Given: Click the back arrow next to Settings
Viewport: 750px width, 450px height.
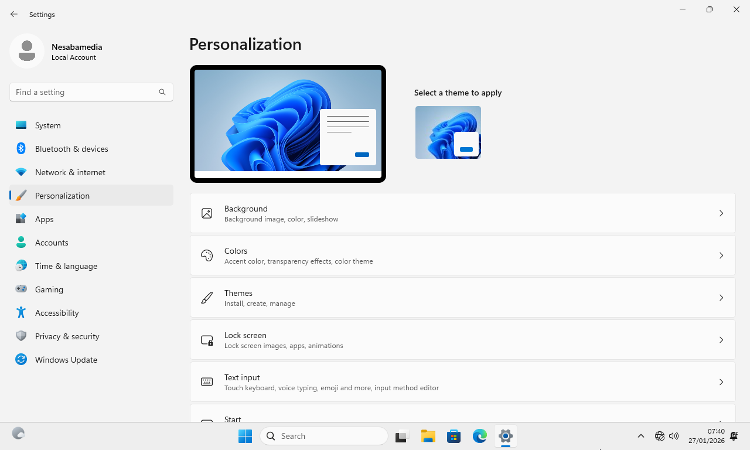Looking at the screenshot, I should [14, 14].
